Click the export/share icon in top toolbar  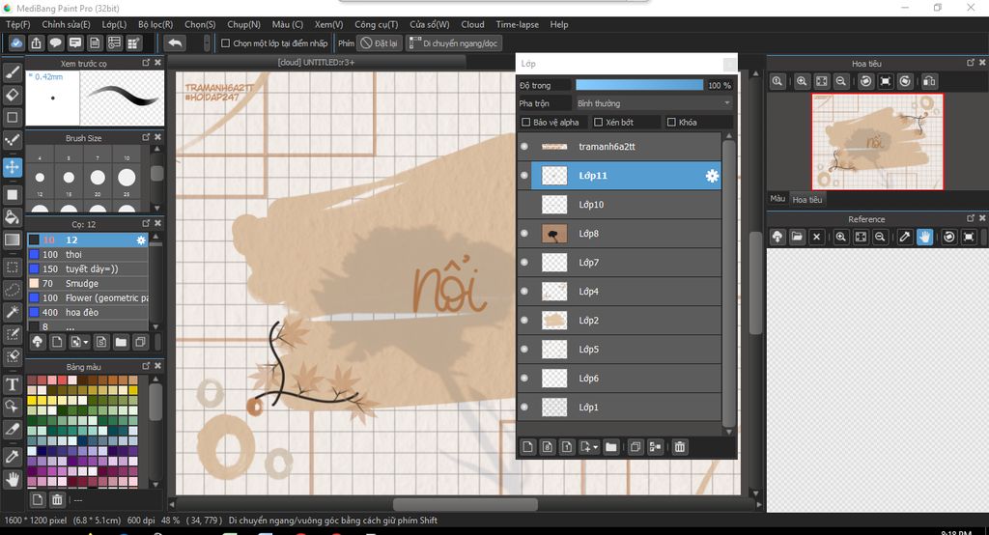[x=36, y=42]
